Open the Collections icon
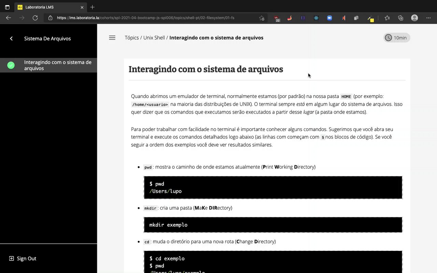The image size is (437, 273). click(401, 18)
